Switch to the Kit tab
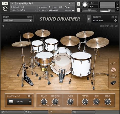This screenshot has height=114, width=120. 60,112
